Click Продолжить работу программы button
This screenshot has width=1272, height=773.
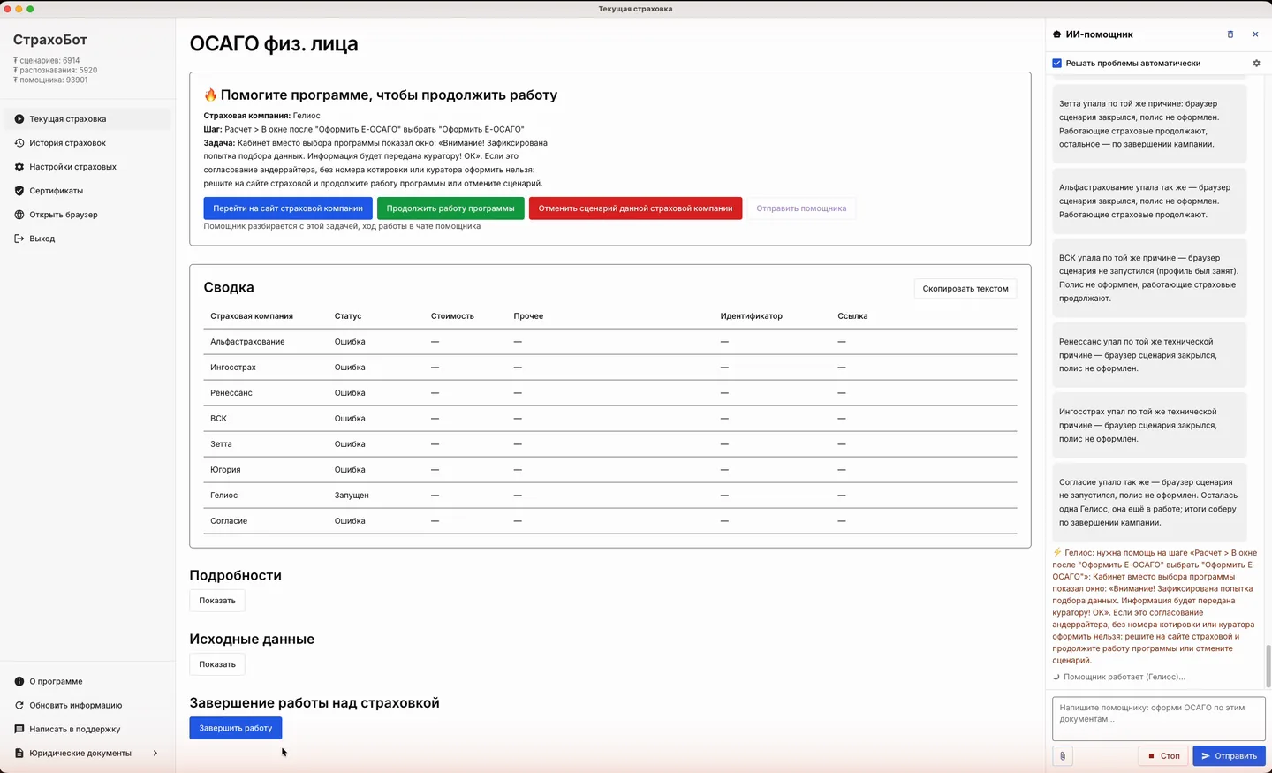(x=450, y=208)
